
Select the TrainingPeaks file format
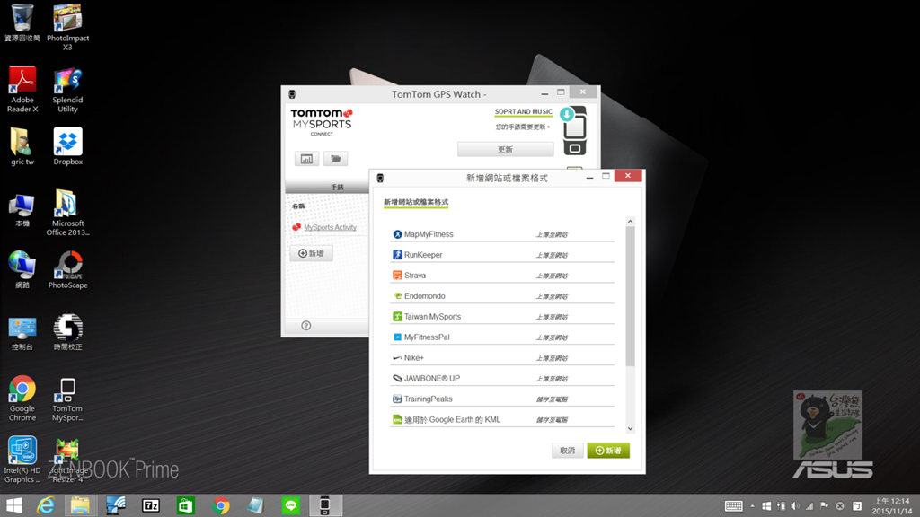(x=502, y=399)
